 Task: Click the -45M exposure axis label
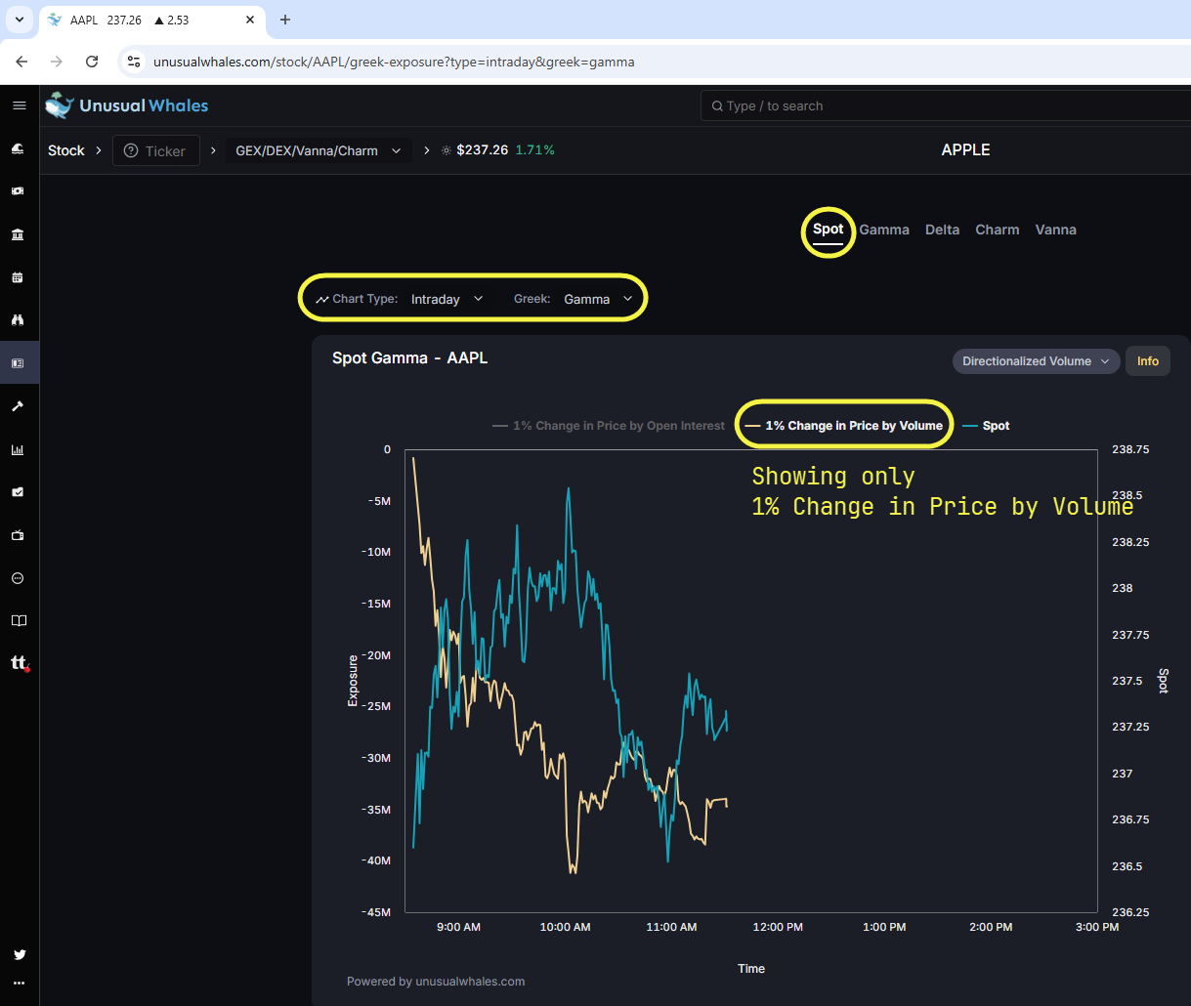376,912
